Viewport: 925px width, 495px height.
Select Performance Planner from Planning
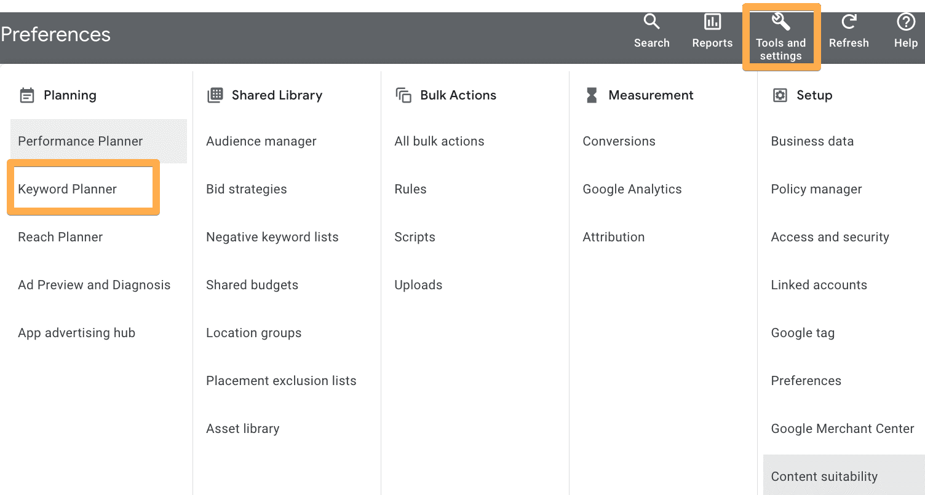point(81,141)
